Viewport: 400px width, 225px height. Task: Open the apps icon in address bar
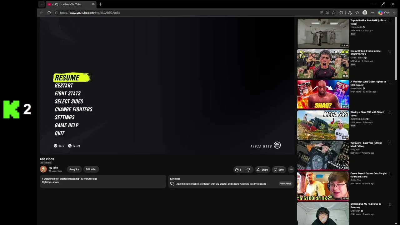[322, 13]
